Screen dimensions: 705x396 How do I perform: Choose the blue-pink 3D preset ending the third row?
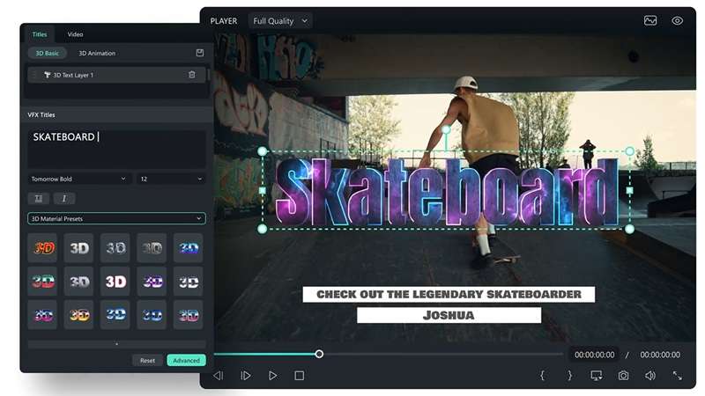pos(189,315)
